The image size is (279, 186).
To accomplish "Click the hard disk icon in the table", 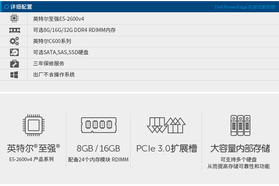I will click(x=14, y=52).
